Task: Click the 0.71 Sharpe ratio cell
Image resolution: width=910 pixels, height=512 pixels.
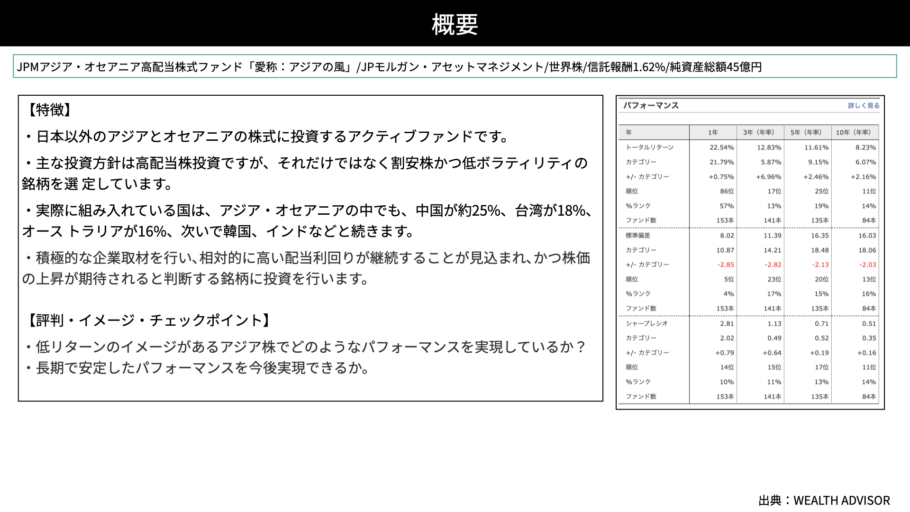Action: point(821,324)
